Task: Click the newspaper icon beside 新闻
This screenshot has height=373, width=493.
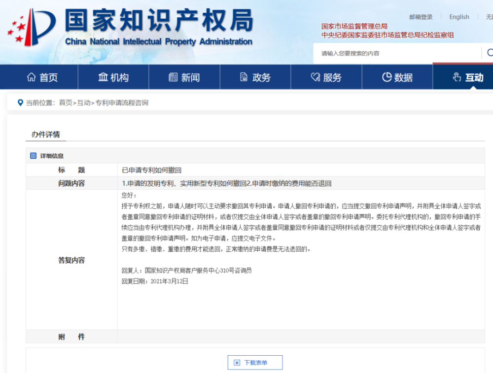Action: pyautogui.click(x=173, y=77)
